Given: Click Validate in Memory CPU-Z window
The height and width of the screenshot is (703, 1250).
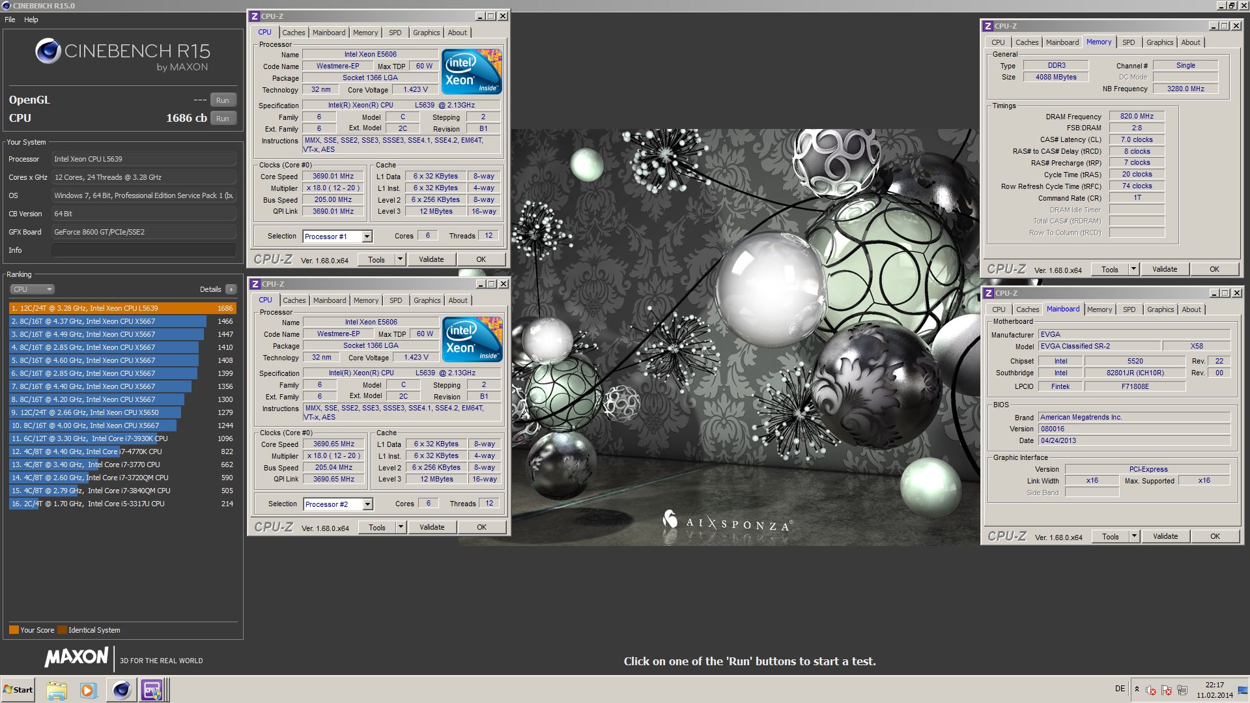Looking at the screenshot, I should pyautogui.click(x=1165, y=269).
